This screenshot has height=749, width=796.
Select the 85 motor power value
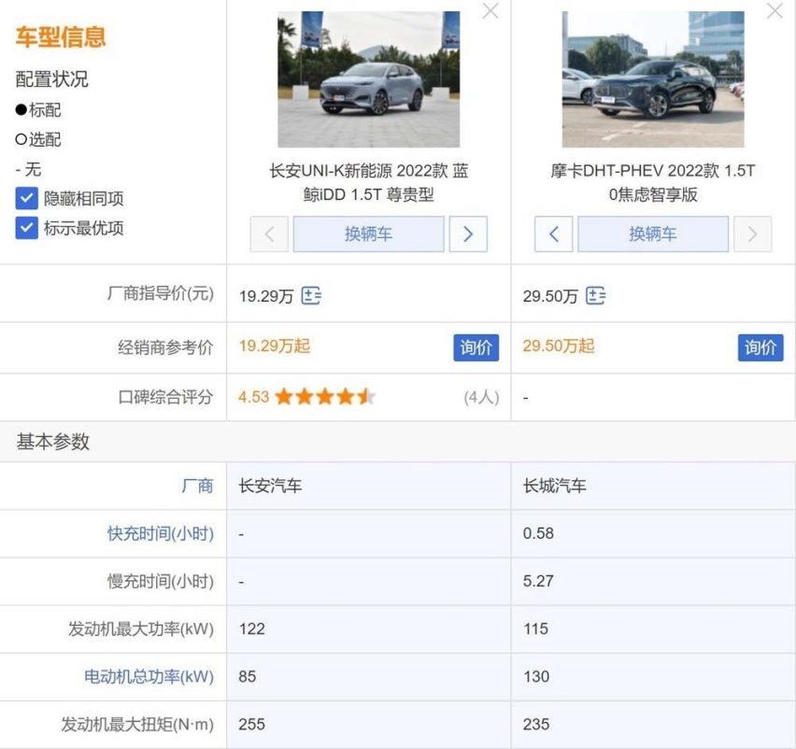pyautogui.click(x=248, y=677)
